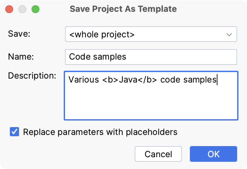The height and width of the screenshot is (169, 247).
Task: Click the chevron arrow in Save dropdown
Action: coord(229,35)
